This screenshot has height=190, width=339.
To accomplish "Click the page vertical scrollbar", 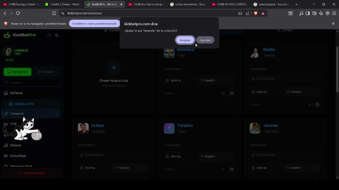I will point(337,70).
